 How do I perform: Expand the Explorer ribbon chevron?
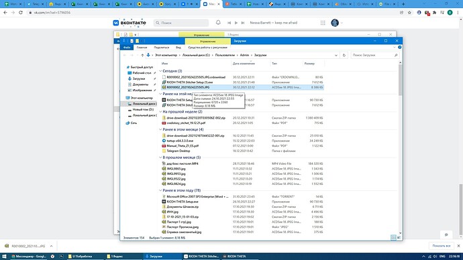click(395, 47)
